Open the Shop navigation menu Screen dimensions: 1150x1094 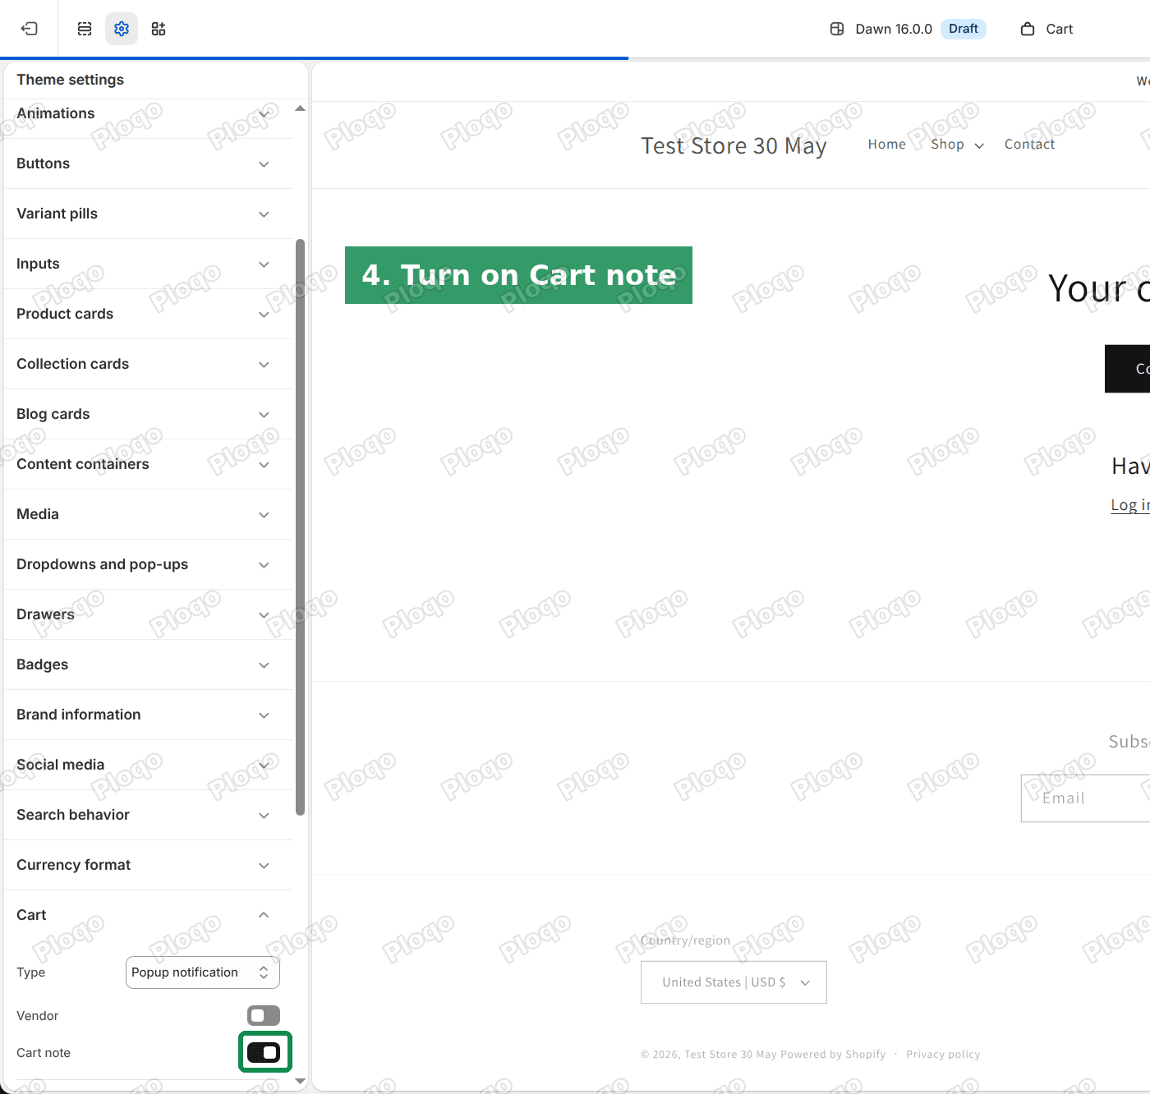(x=957, y=145)
